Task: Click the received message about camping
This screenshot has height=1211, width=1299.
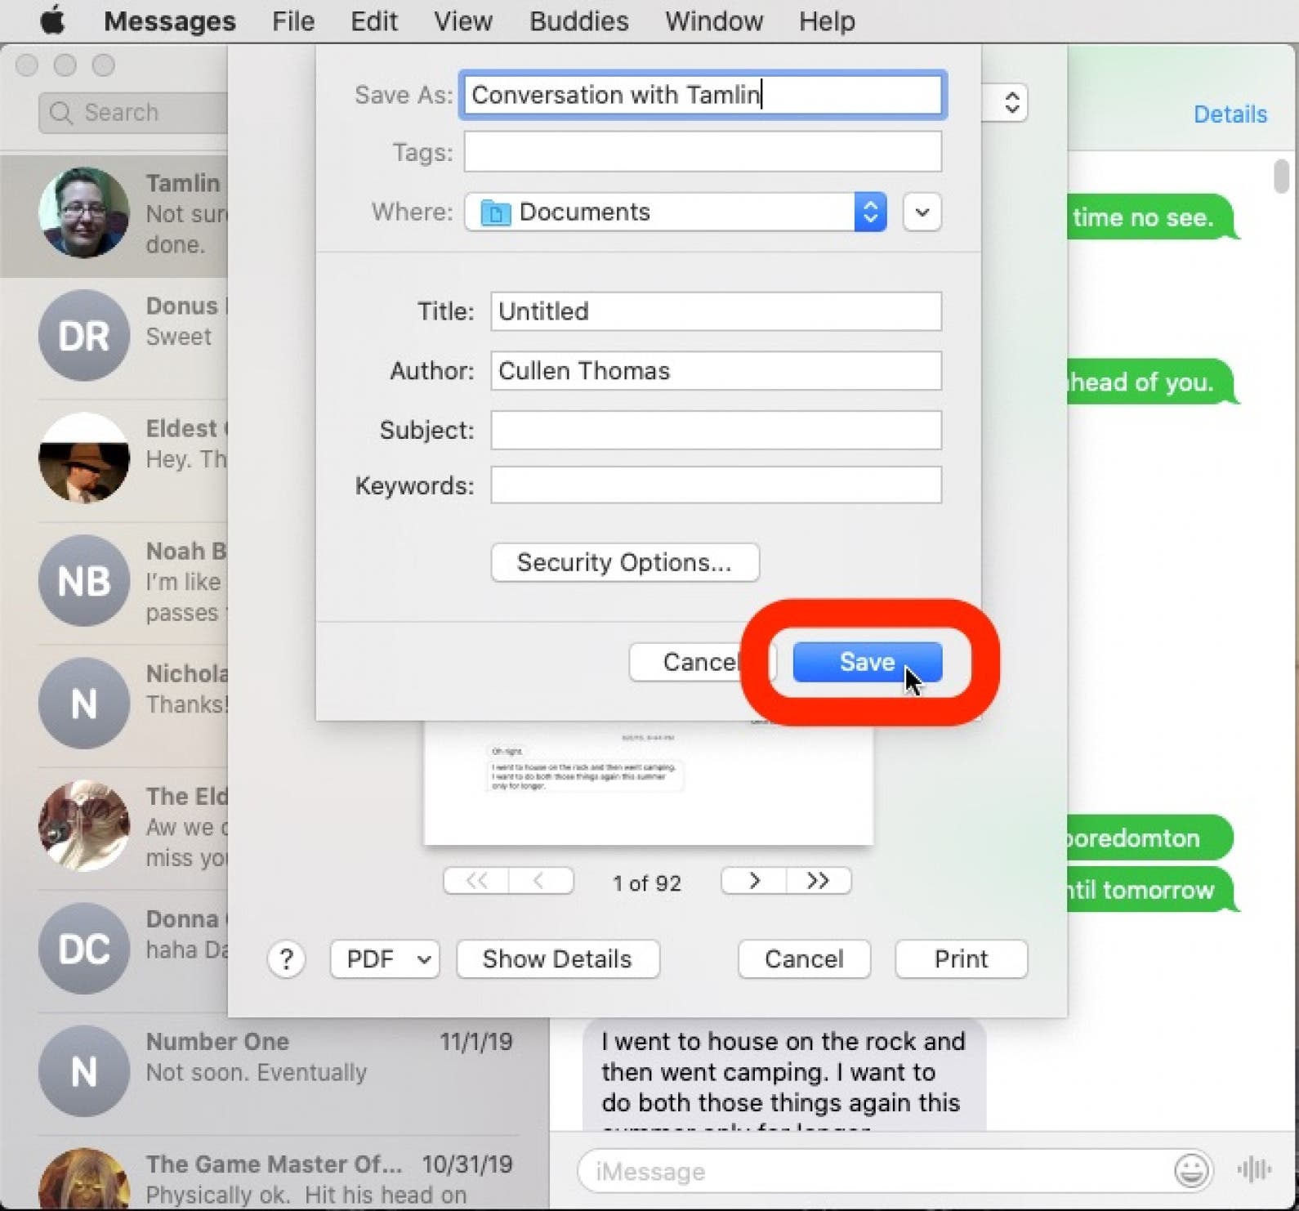Action: [784, 1075]
